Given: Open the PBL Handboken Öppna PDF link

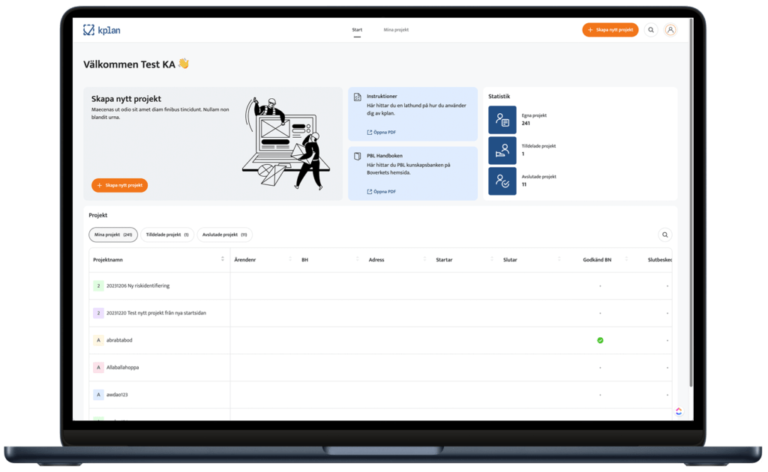Looking at the screenshot, I should coord(381,192).
